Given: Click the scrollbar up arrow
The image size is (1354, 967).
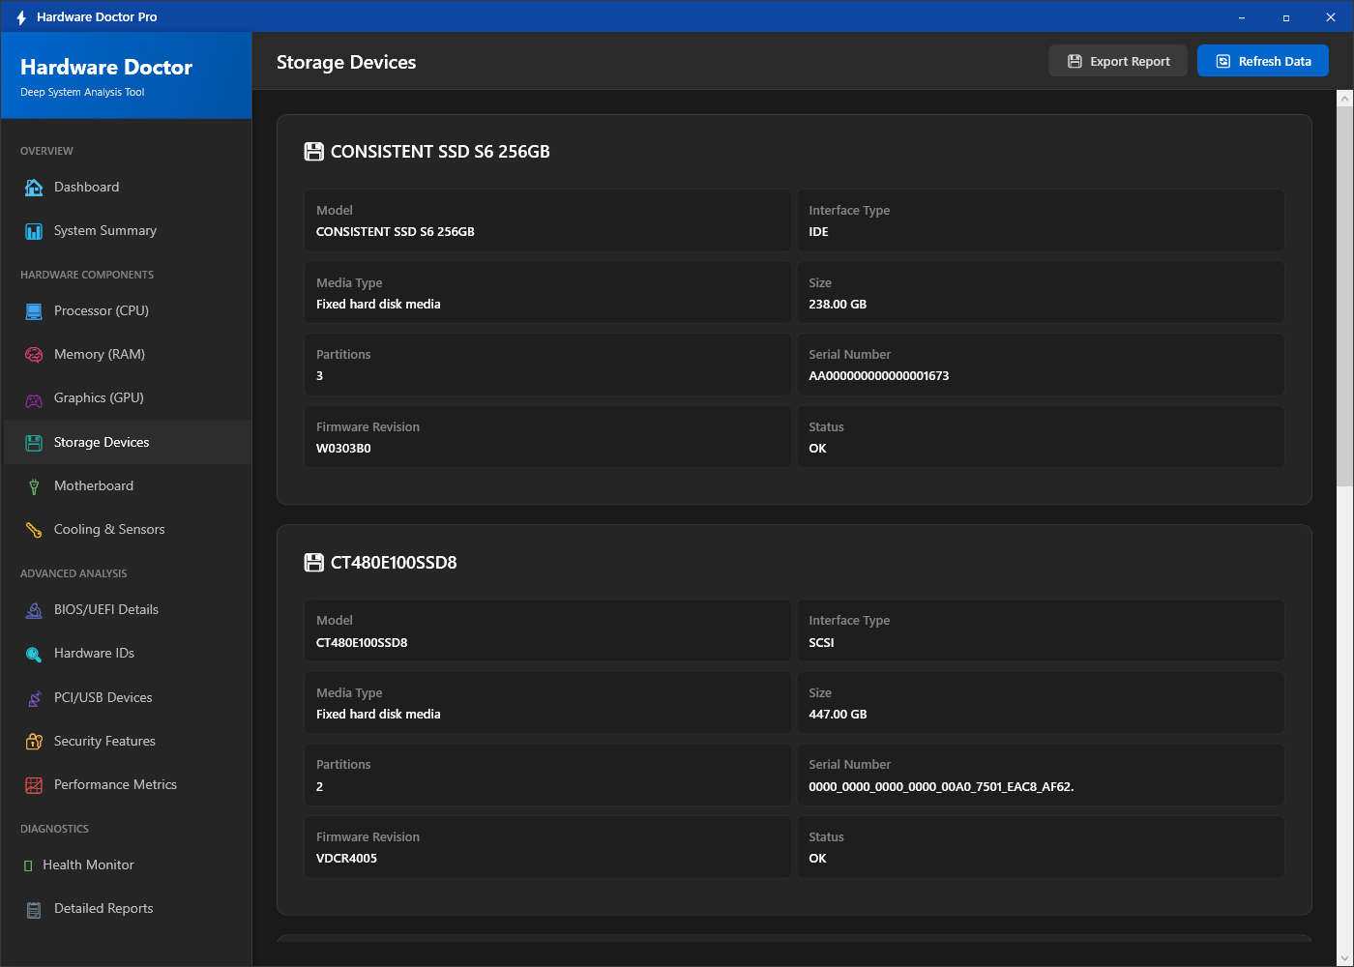Looking at the screenshot, I should pos(1345,98).
